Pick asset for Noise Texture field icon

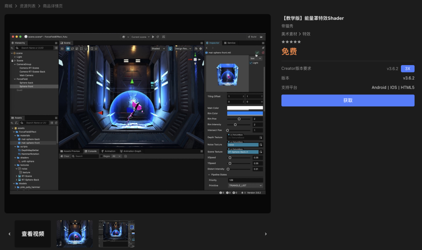click(x=261, y=145)
